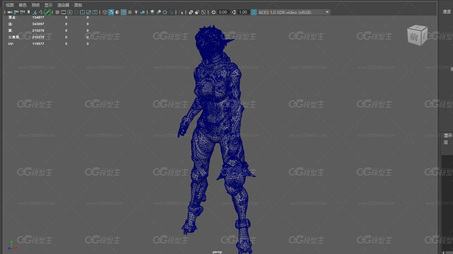Edit the Gamma value 1.00 field
The image size is (453, 254).
[243, 12]
